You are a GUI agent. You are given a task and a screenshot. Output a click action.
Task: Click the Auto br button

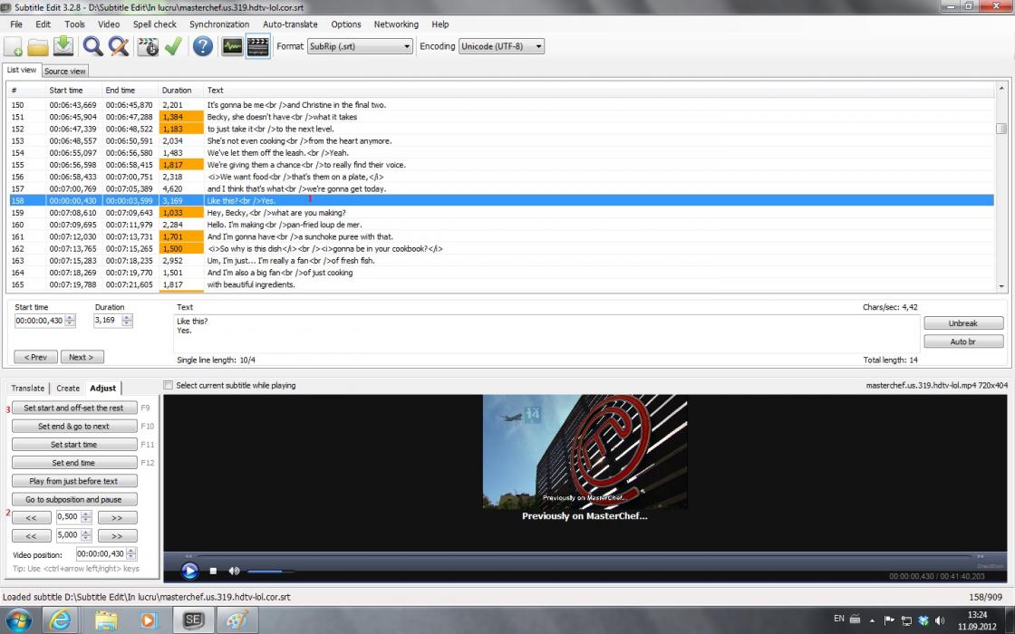[962, 341]
